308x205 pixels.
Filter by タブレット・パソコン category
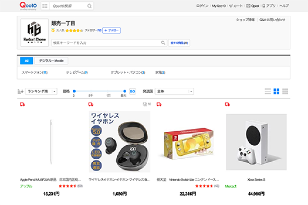point(128,72)
